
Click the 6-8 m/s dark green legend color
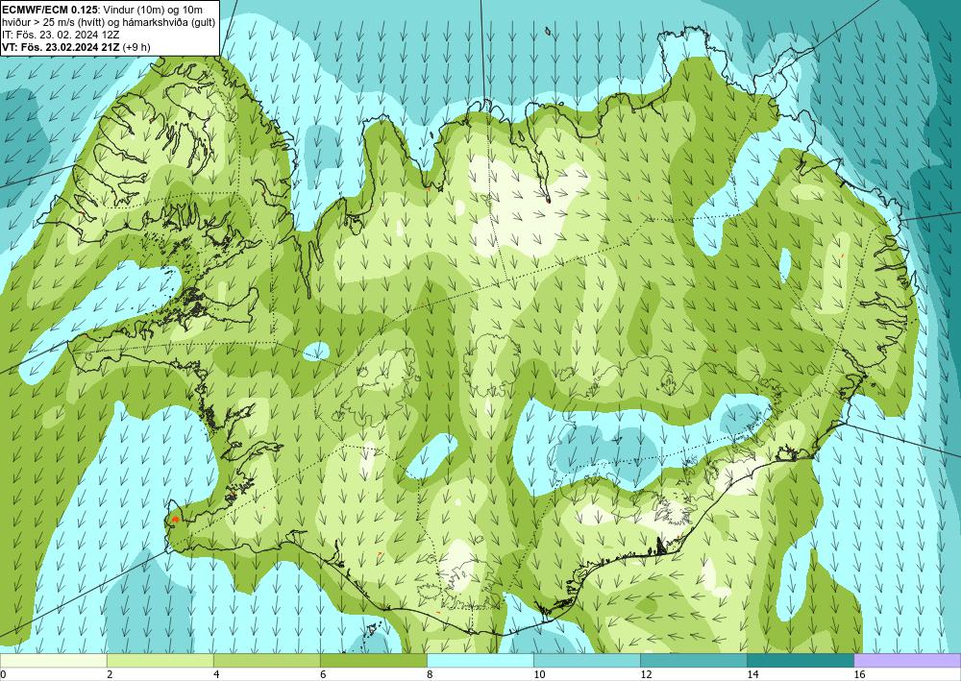tap(373, 660)
